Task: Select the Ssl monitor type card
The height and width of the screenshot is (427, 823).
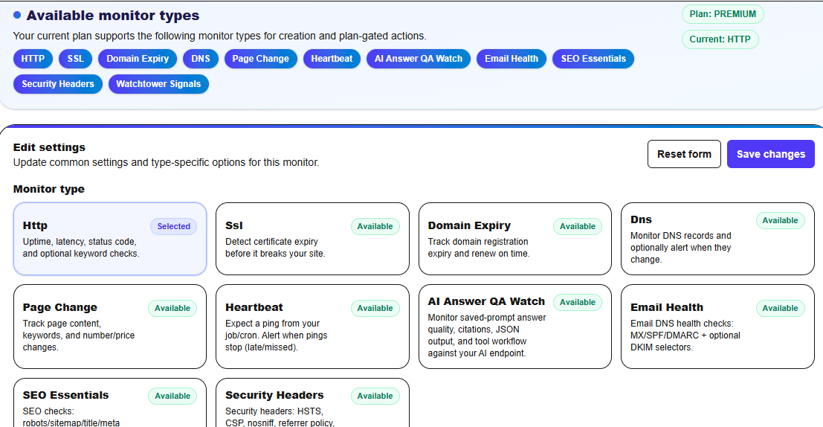Action: point(312,239)
